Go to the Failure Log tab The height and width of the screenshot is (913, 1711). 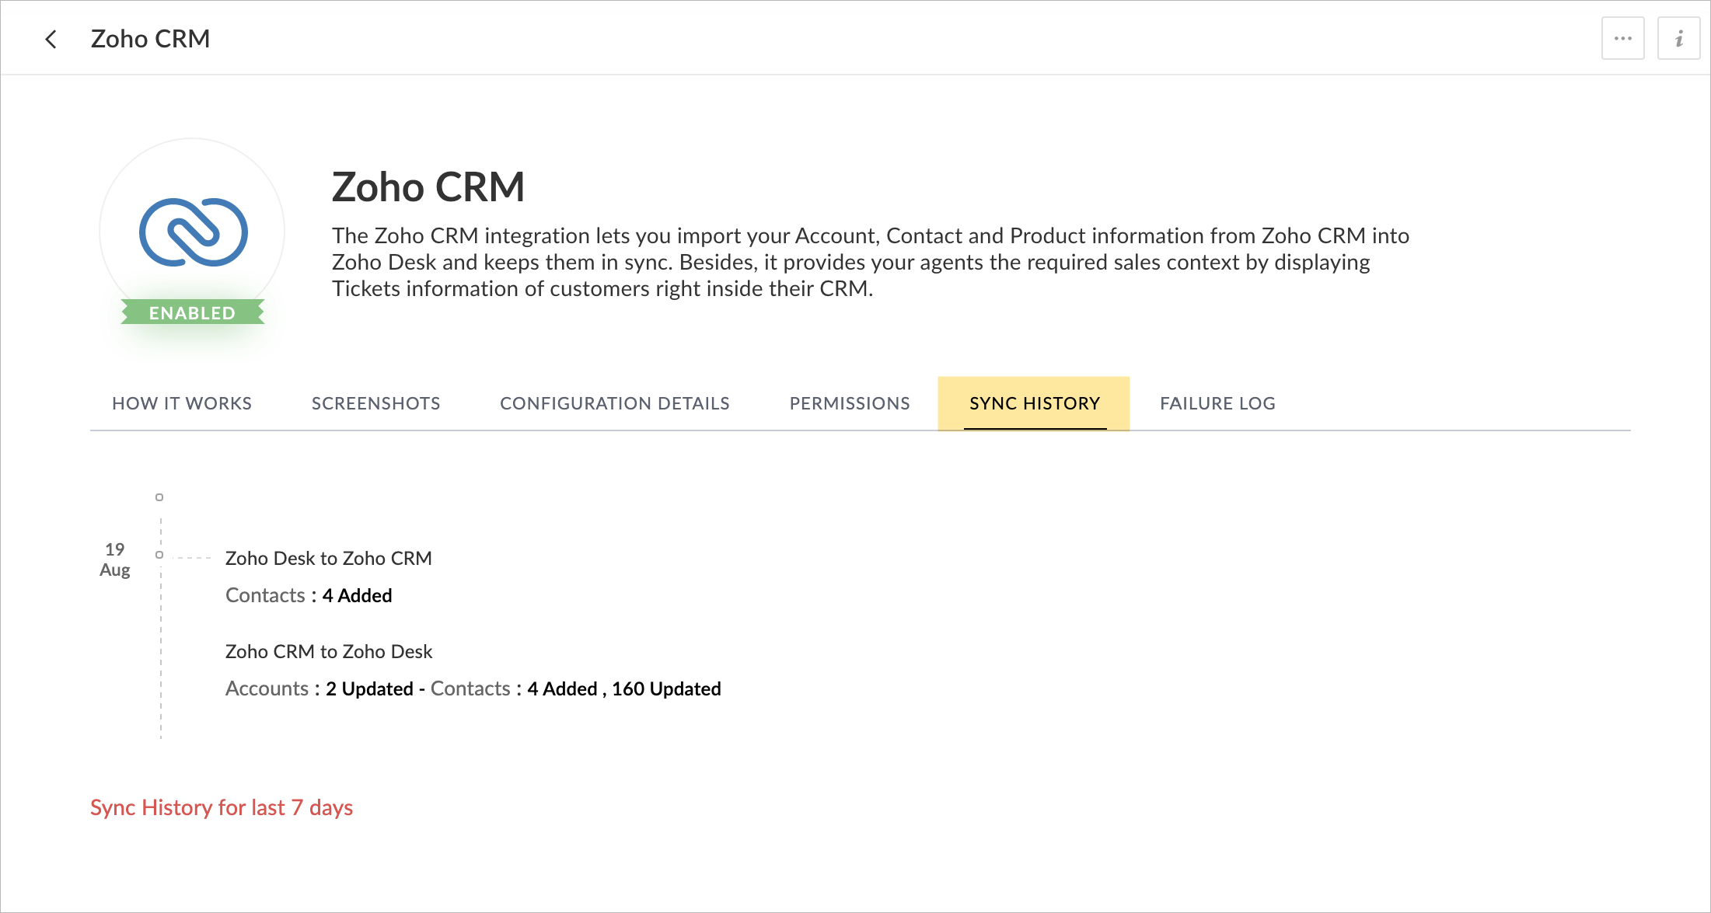[1217, 403]
